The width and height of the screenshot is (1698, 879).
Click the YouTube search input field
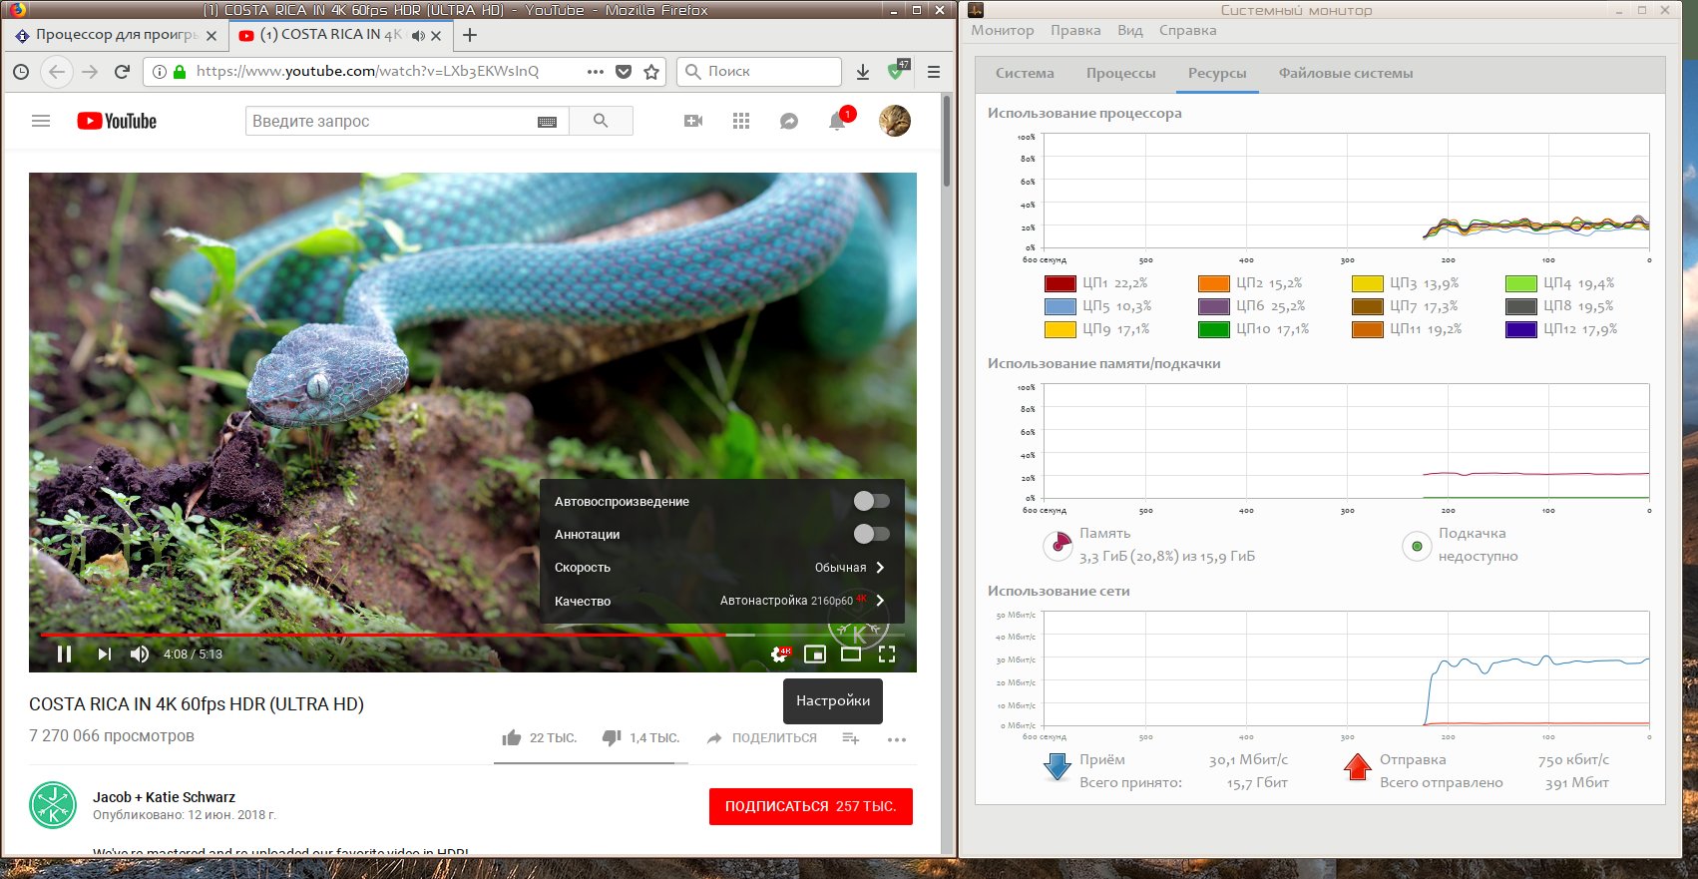(391, 122)
